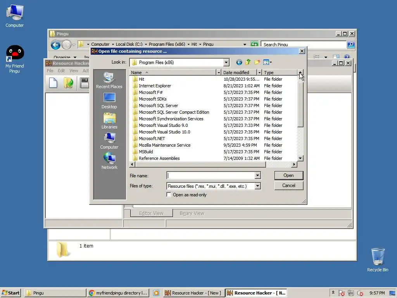Switch to the Binary View tab

click(x=192, y=213)
